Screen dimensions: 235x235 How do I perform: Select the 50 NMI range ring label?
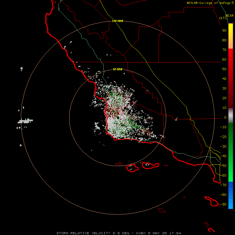click(x=118, y=69)
